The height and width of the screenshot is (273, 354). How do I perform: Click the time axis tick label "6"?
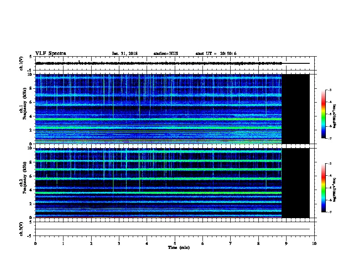202,244
